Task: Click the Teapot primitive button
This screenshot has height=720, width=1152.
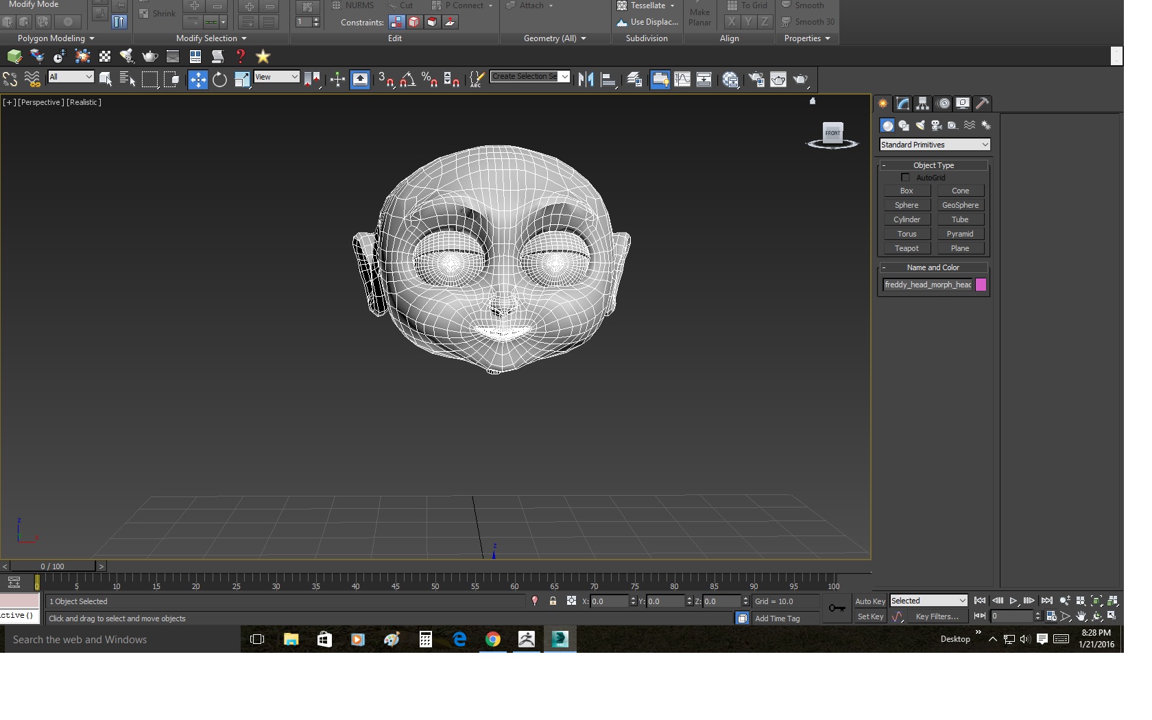Action: pos(907,248)
